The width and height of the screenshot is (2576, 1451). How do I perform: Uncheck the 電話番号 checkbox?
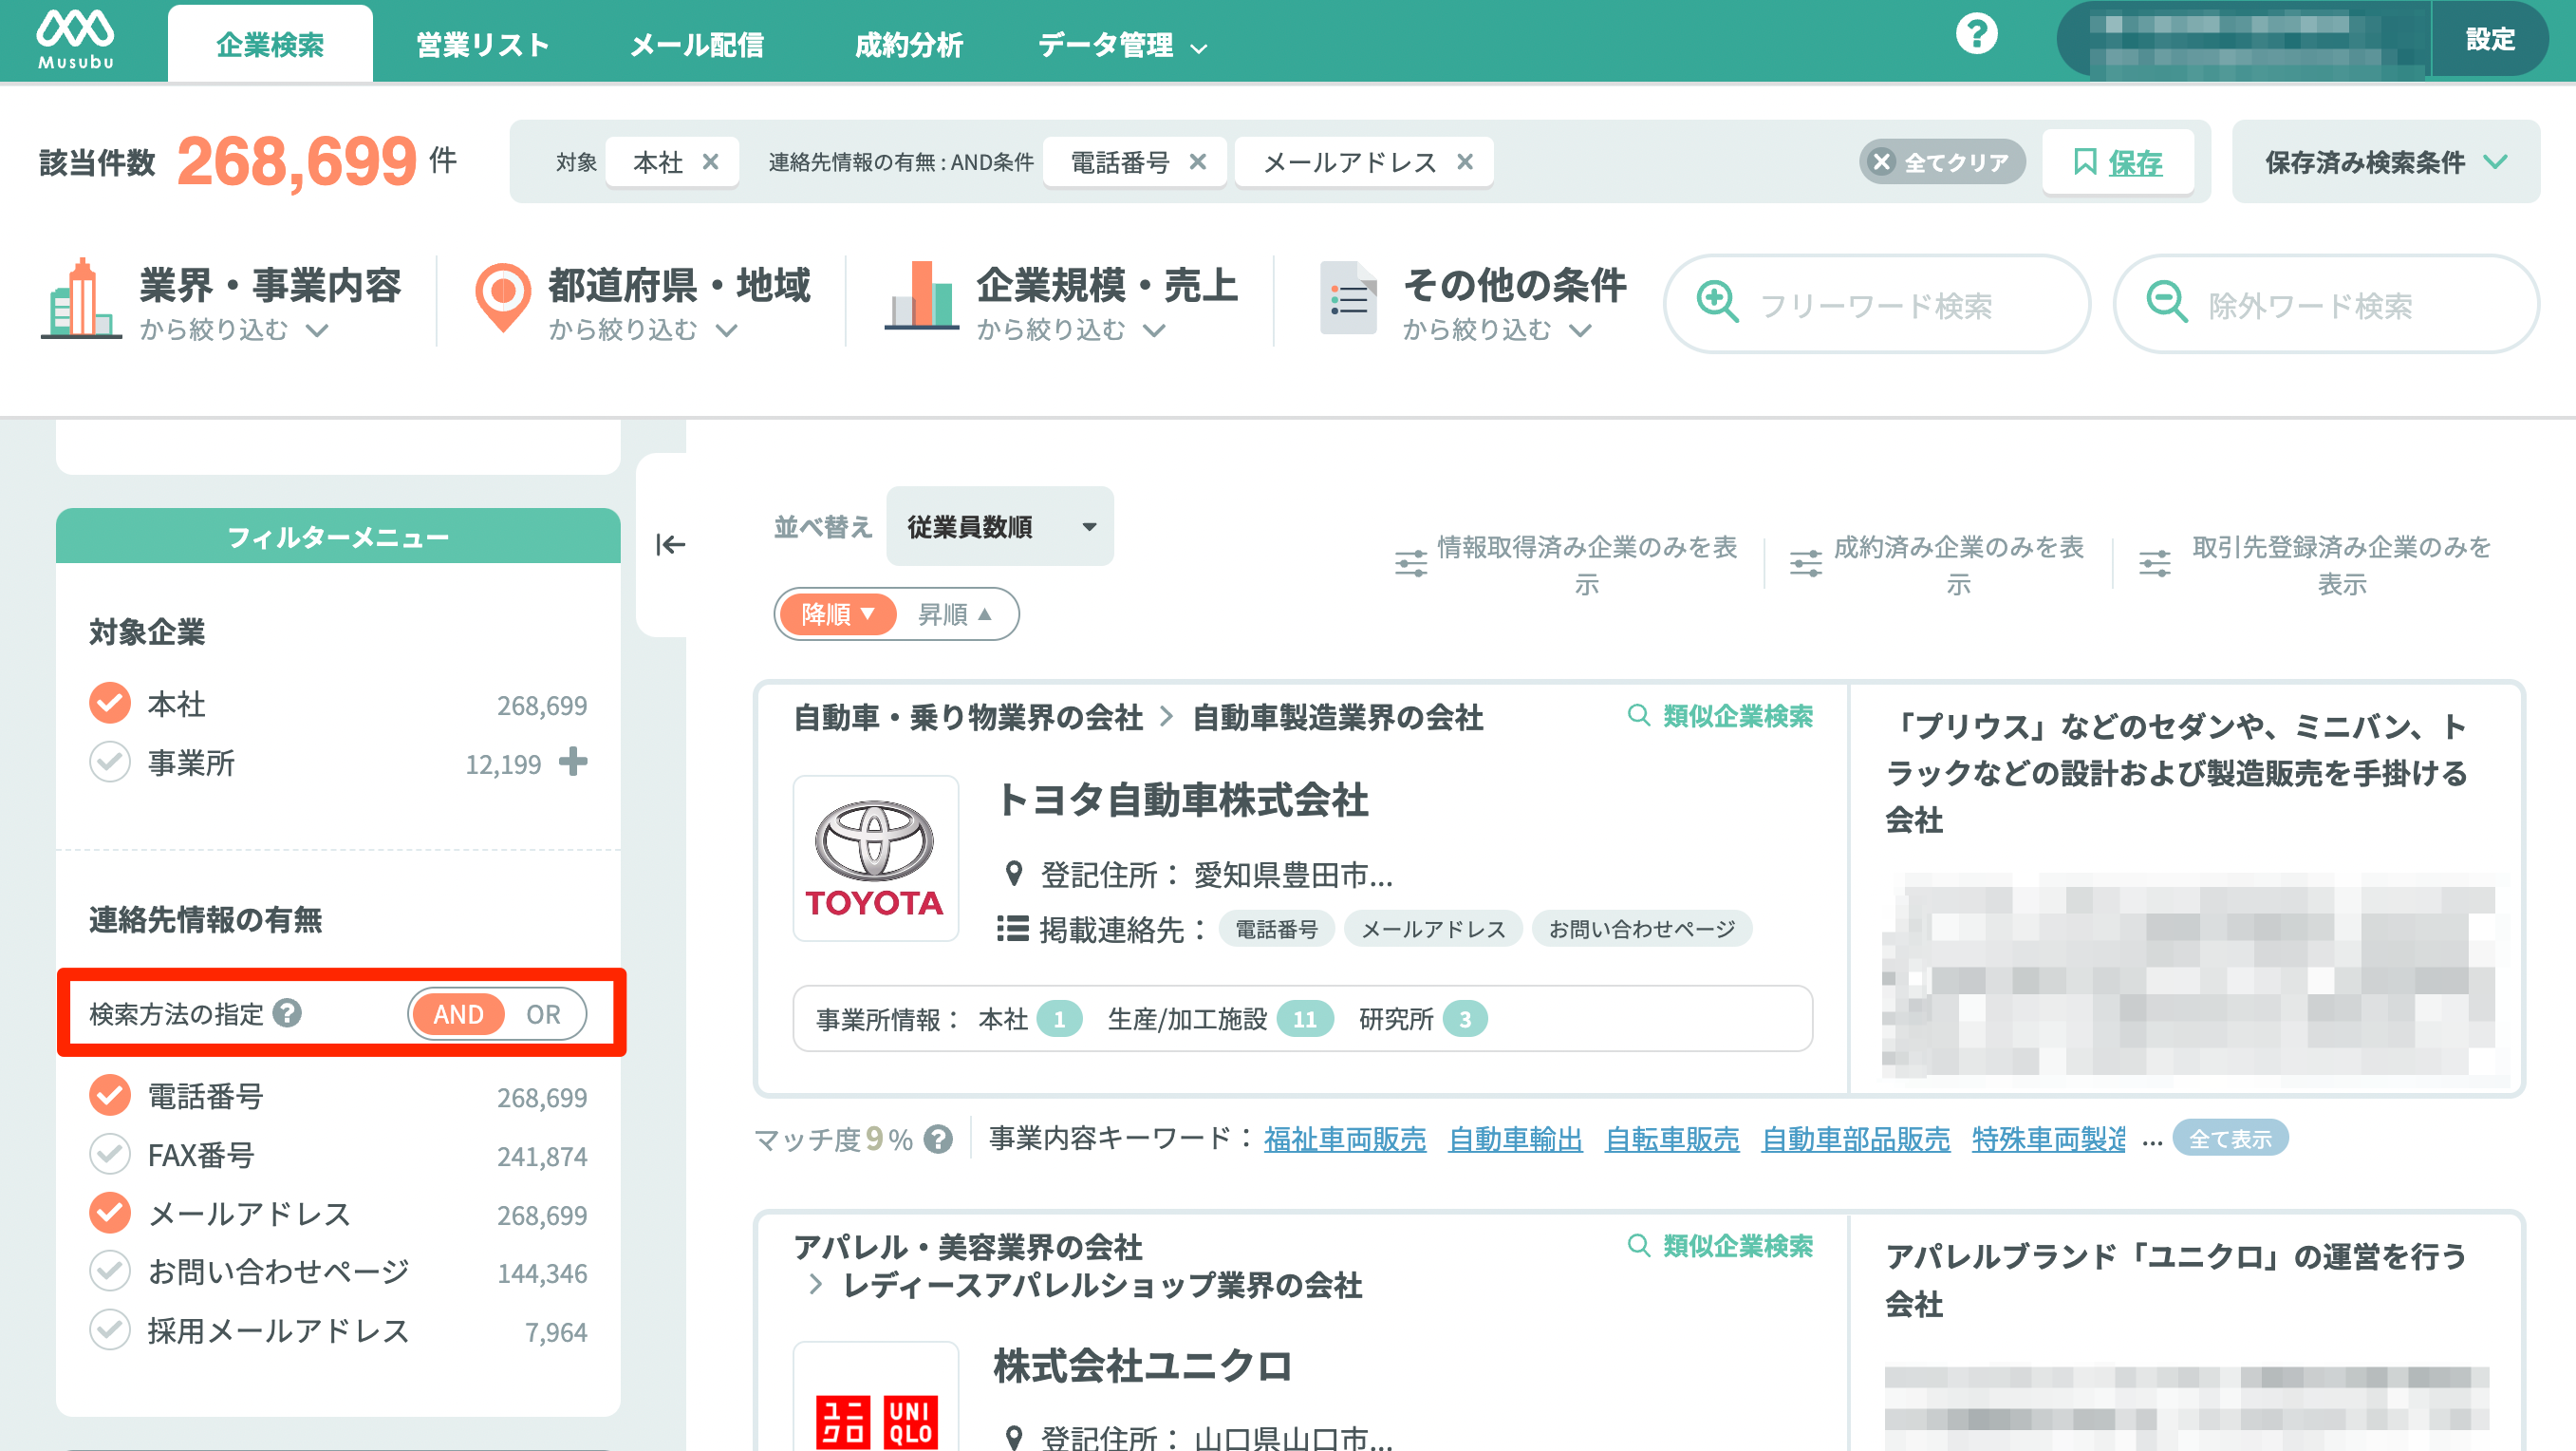[x=110, y=1097]
